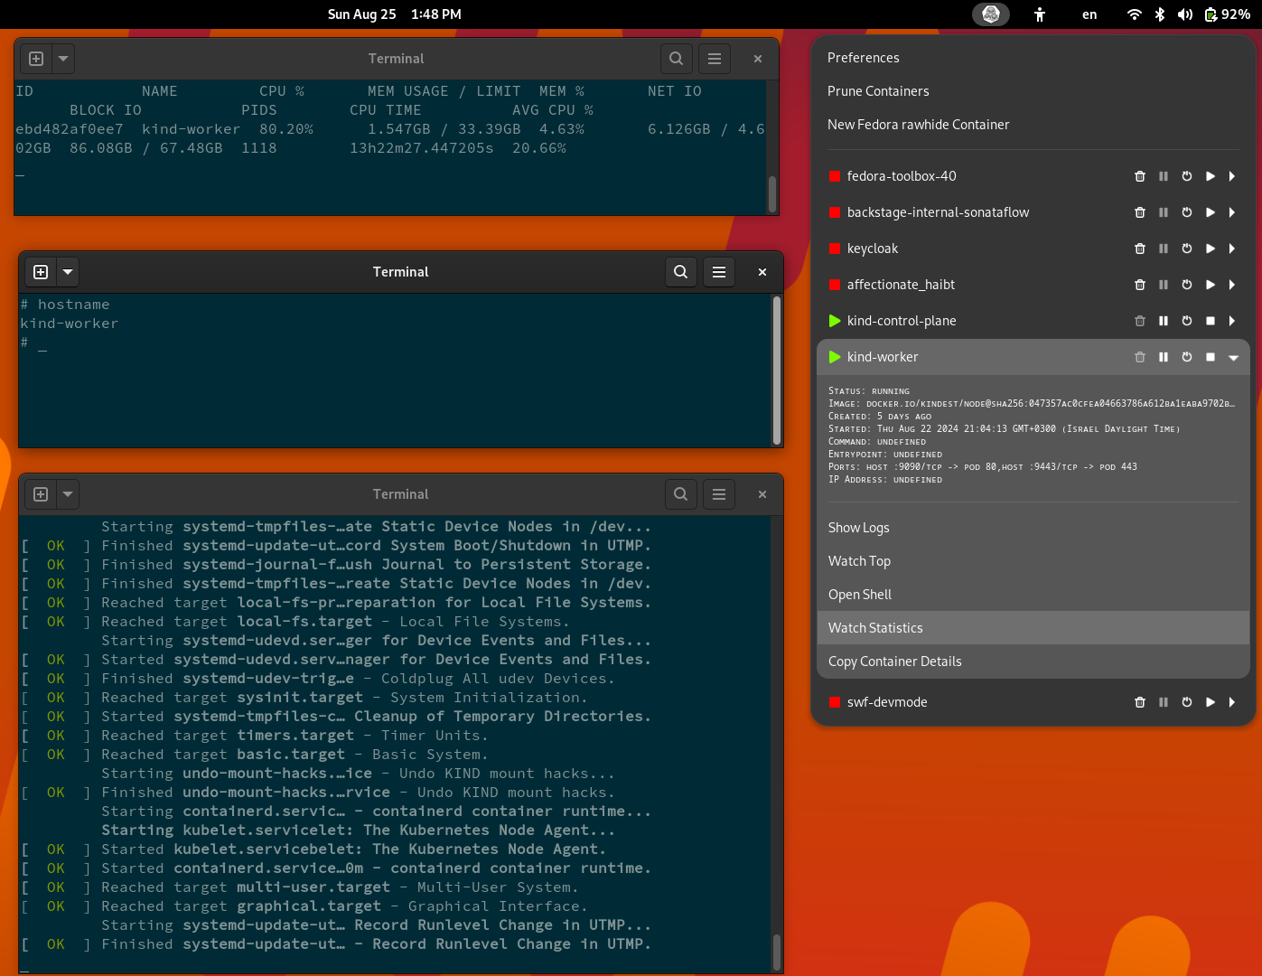The height and width of the screenshot is (976, 1262).
Task: Click the keycloak container name
Action: tap(873, 249)
